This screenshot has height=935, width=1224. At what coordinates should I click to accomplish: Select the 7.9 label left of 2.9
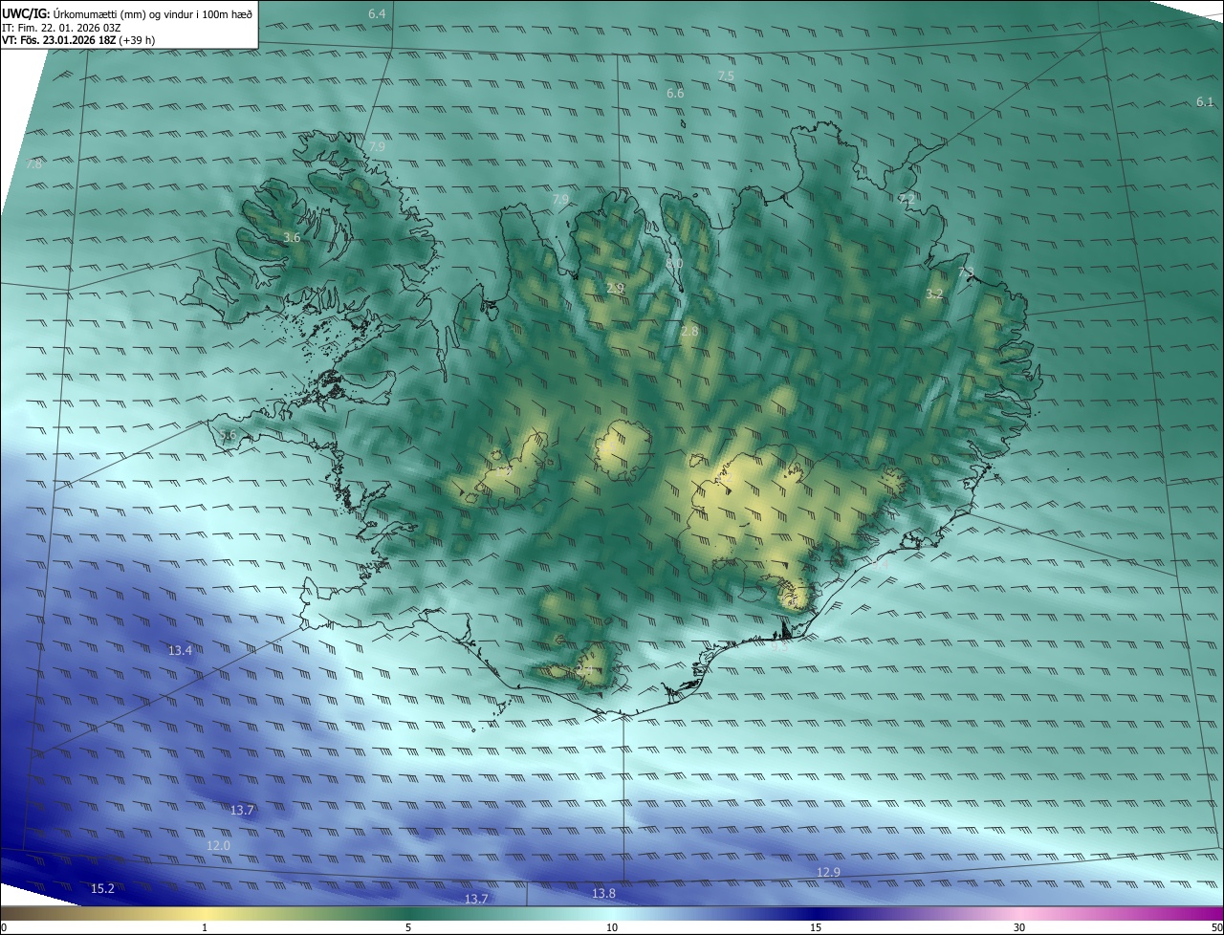(x=560, y=199)
